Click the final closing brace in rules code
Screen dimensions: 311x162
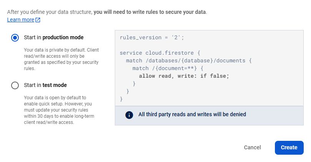click(x=121, y=99)
